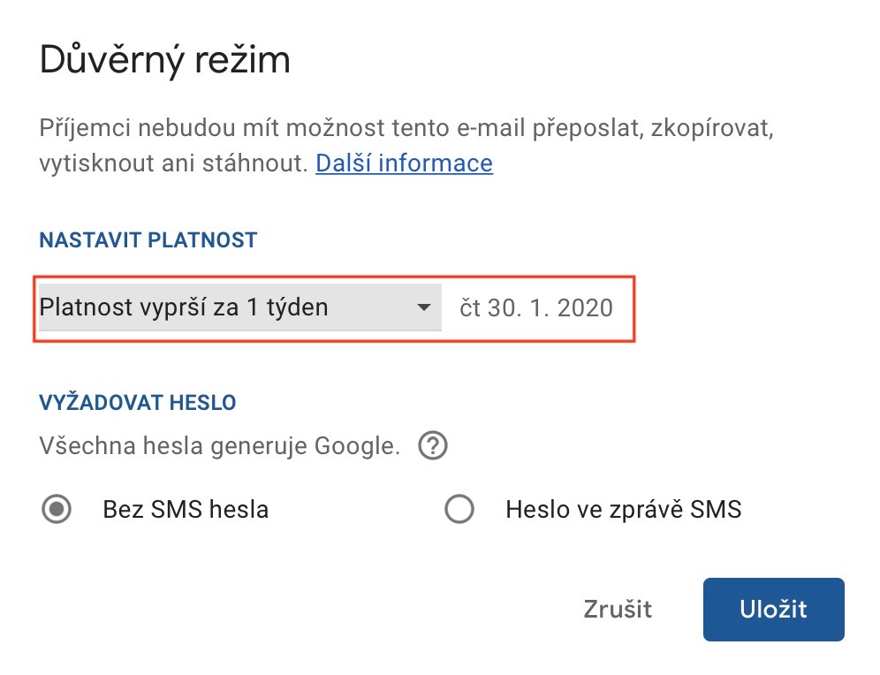The height and width of the screenshot is (675, 880).
Task: Select the "Bez SMS hesla" radio button
Action: point(57,510)
